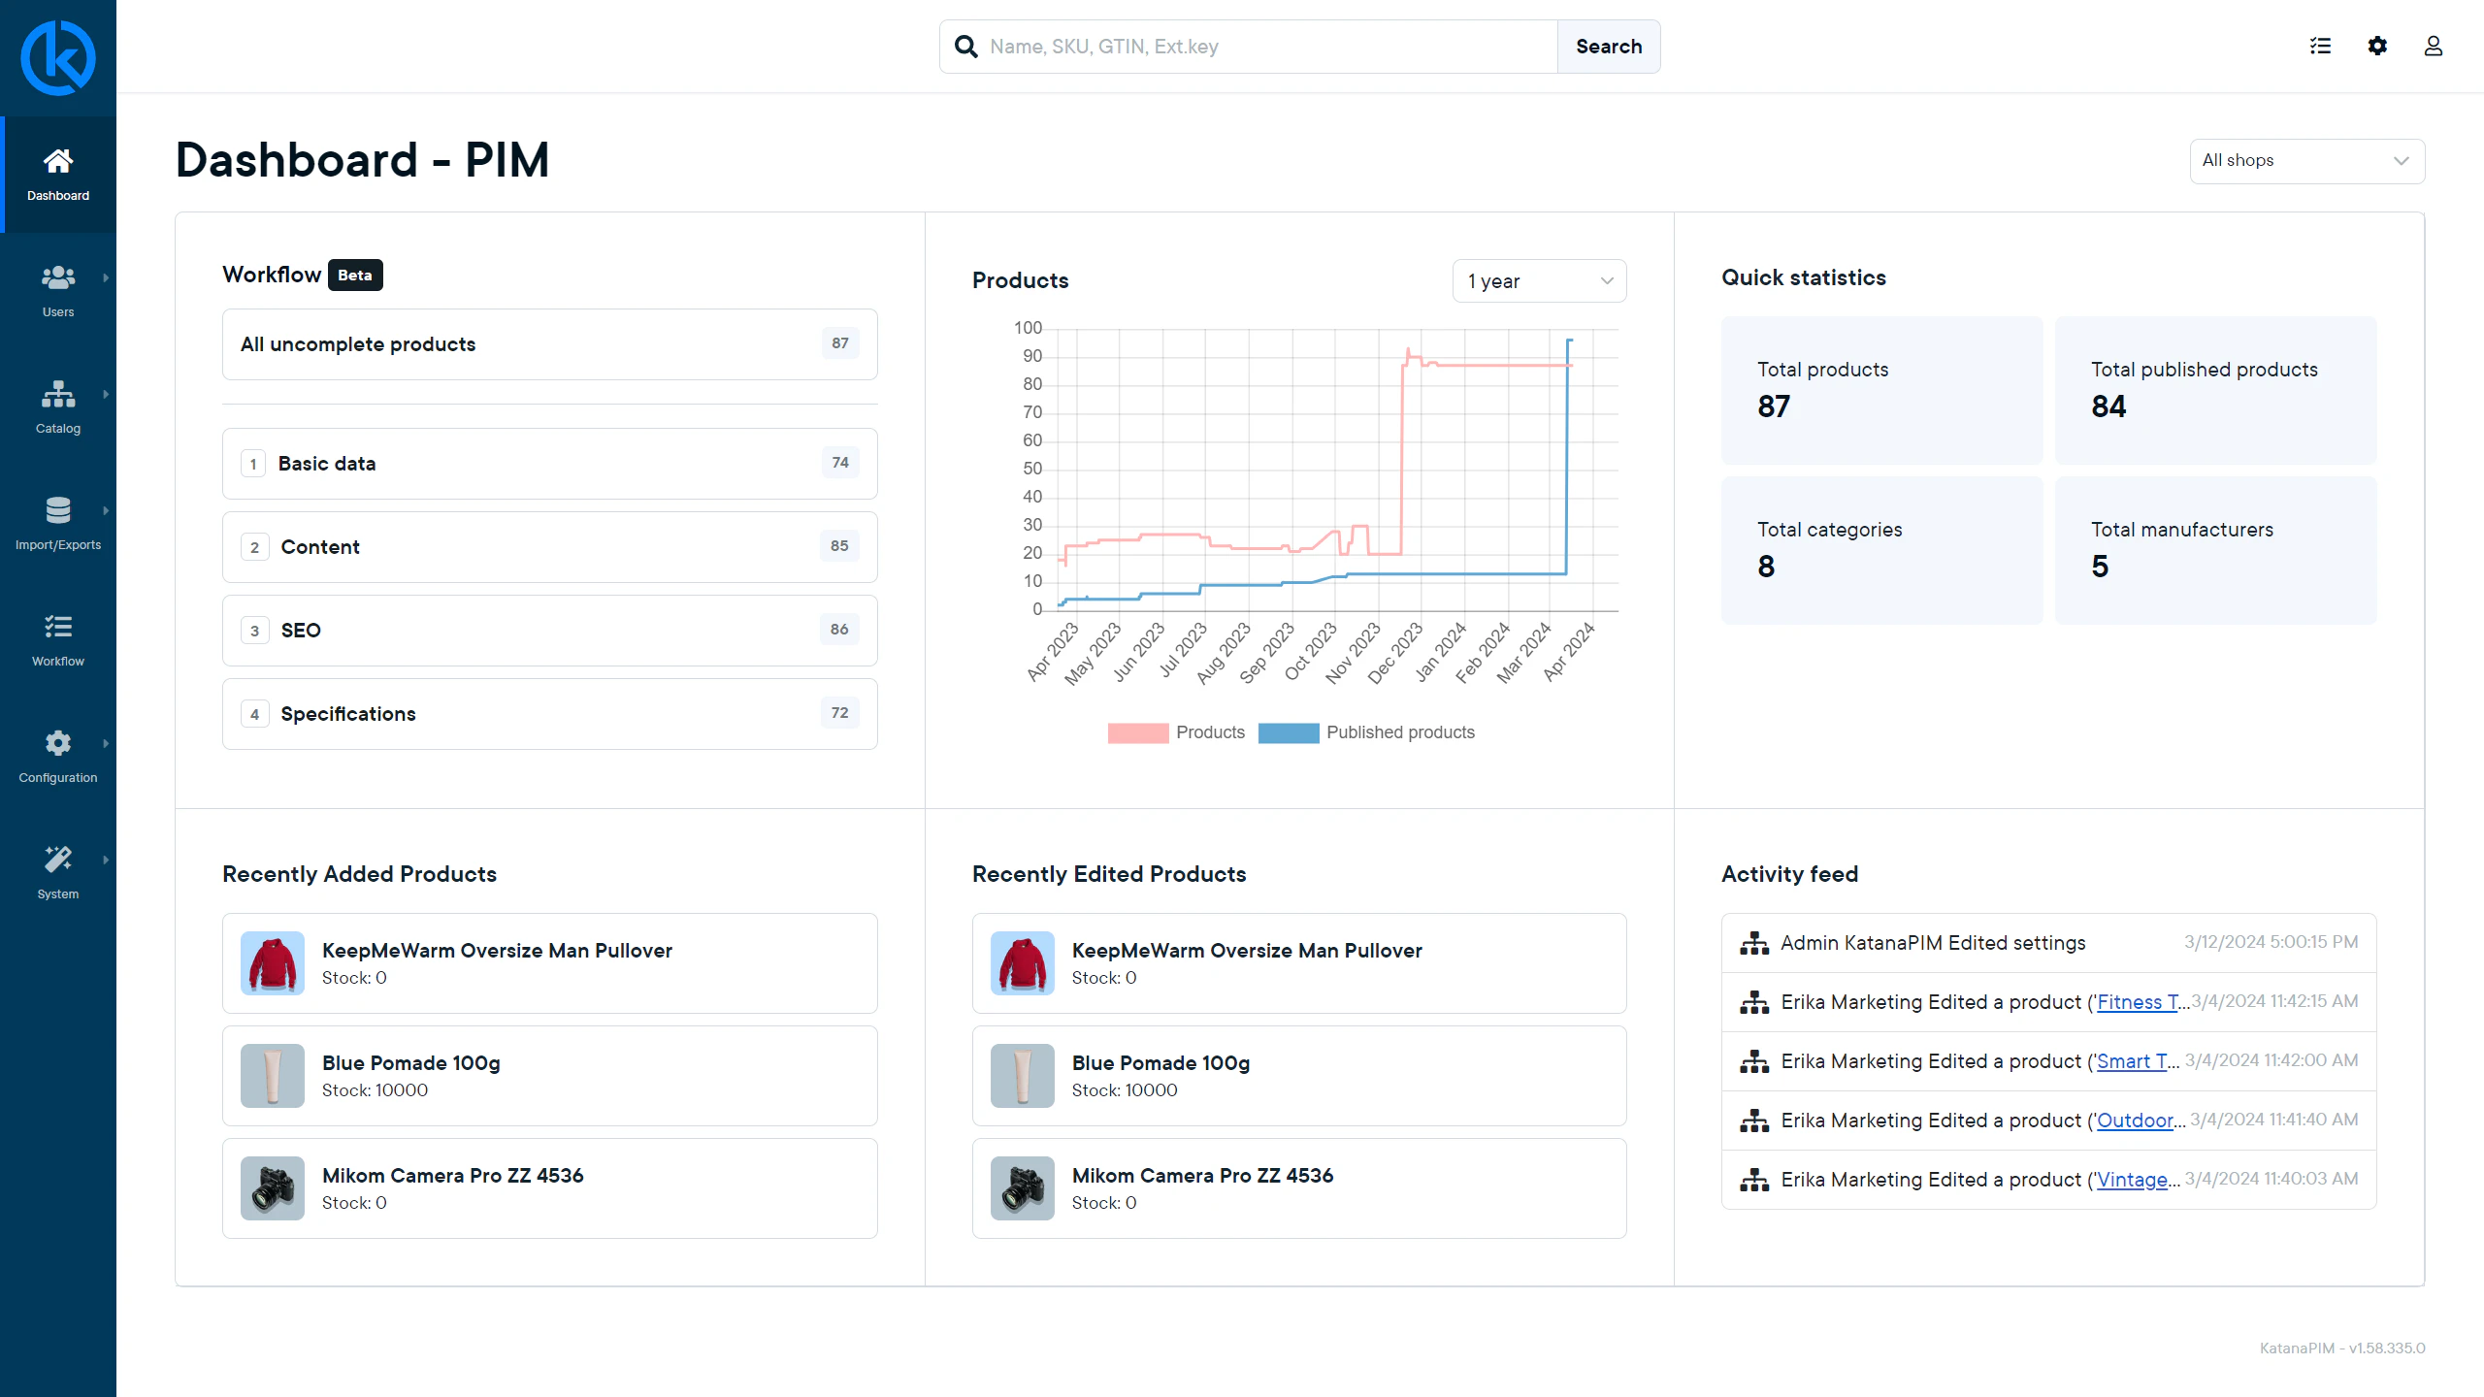
Task: Open settings gear in top bar
Action: tap(2377, 46)
